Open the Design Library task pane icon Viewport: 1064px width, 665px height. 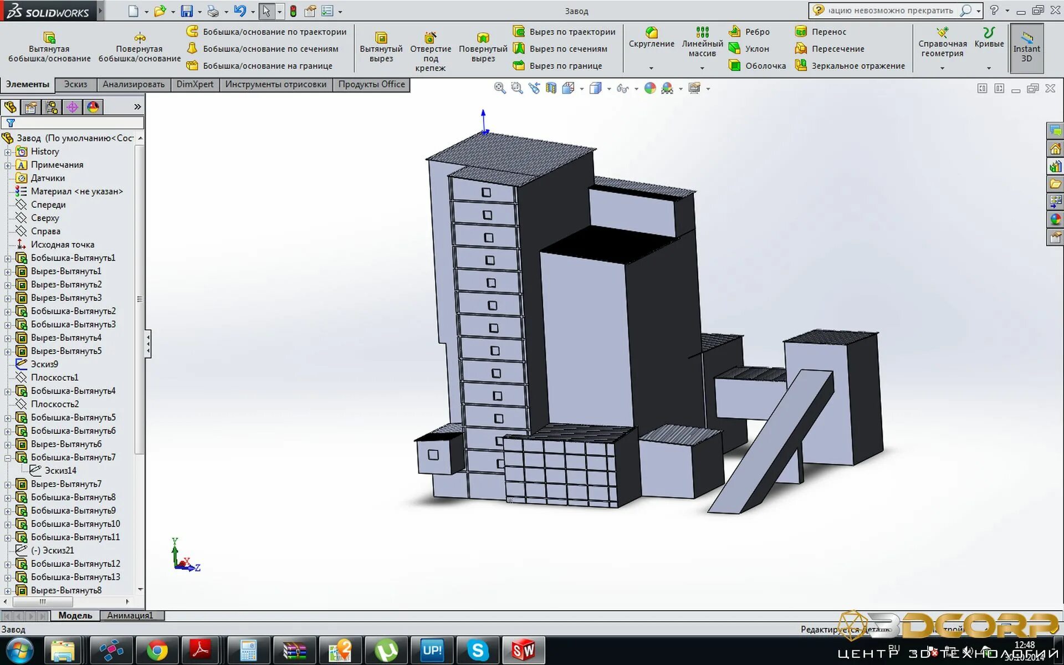[1055, 166]
